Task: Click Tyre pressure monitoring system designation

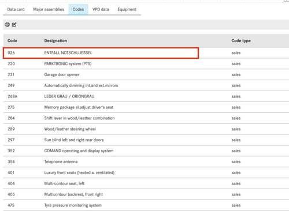Action: [73, 205]
